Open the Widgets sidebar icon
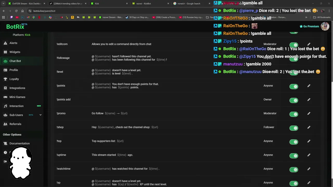Image resolution: width=333 pixels, height=187 pixels. [x=5, y=52]
